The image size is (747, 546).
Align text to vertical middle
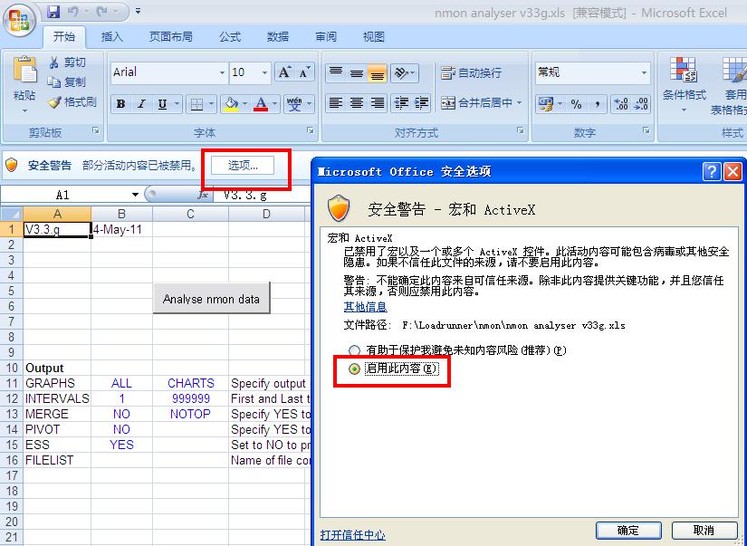coord(357,73)
